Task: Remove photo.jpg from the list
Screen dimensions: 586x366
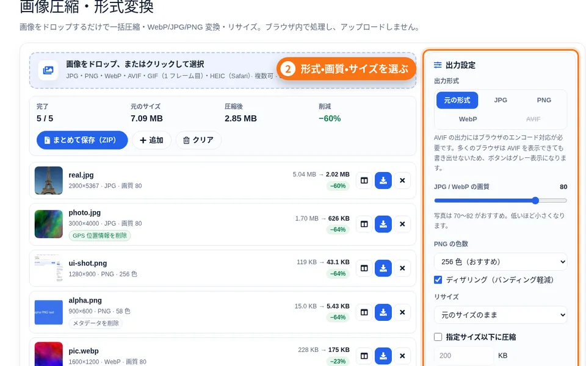Action: point(402,224)
